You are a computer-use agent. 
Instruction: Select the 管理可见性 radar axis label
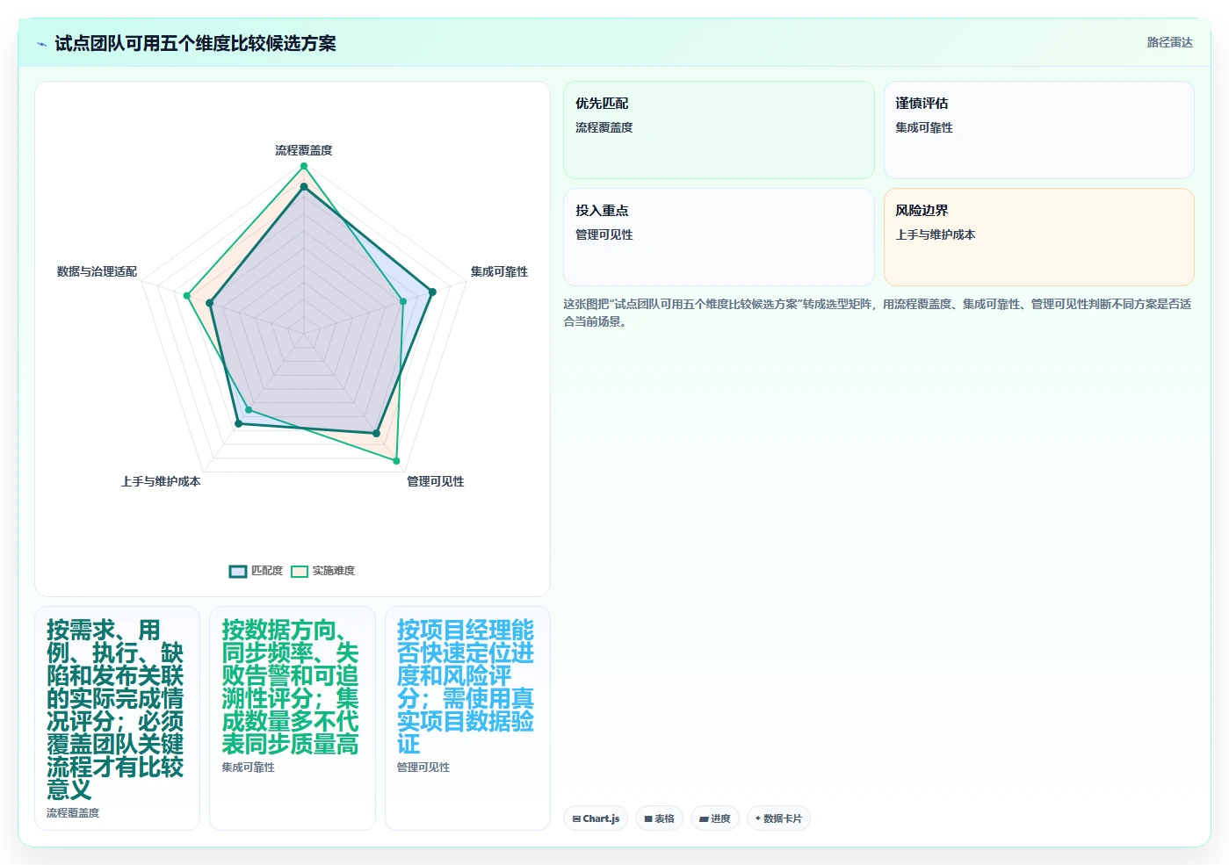[435, 481]
